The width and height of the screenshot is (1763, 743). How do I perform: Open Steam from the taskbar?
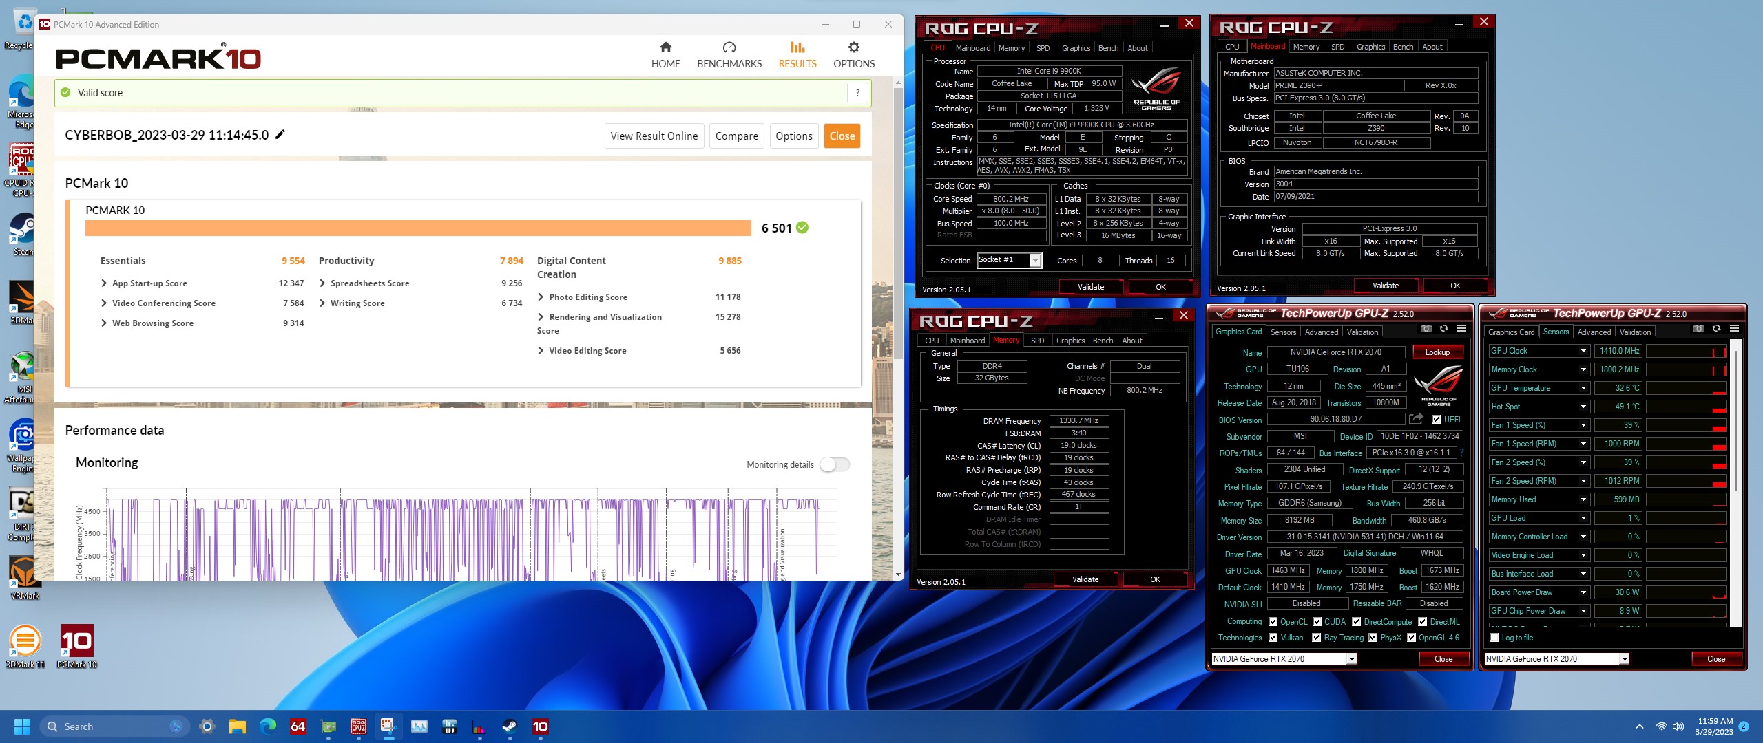click(x=510, y=726)
